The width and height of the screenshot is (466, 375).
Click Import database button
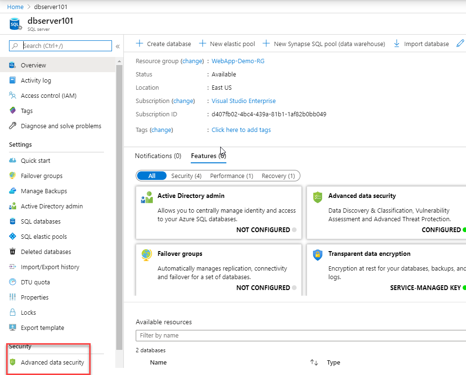point(421,44)
